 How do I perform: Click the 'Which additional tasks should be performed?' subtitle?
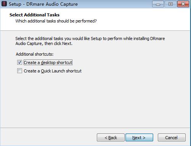tap(56, 21)
